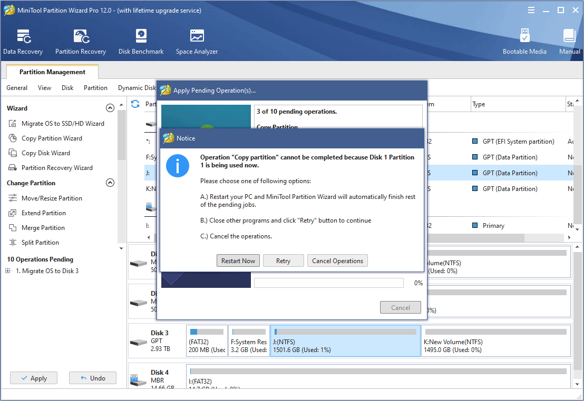Open the Disk Benchmark tool
Image resolution: width=584 pixels, height=401 pixels.
(x=141, y=42)
